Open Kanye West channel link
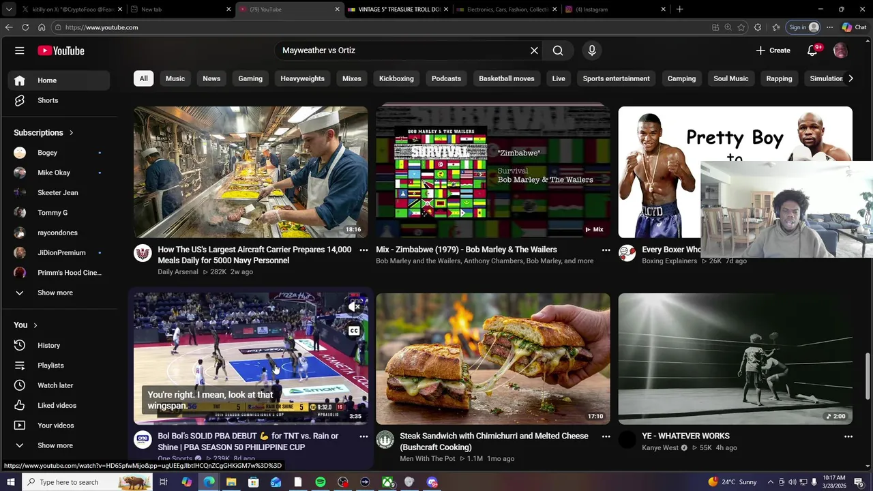The width and height of the screenshot is (873, 491). pos(660,448)
